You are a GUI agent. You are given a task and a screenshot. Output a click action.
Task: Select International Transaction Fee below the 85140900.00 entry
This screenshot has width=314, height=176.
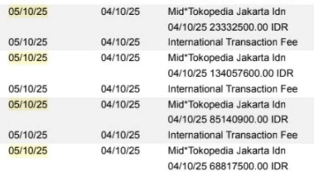click(x=233, y=135)
